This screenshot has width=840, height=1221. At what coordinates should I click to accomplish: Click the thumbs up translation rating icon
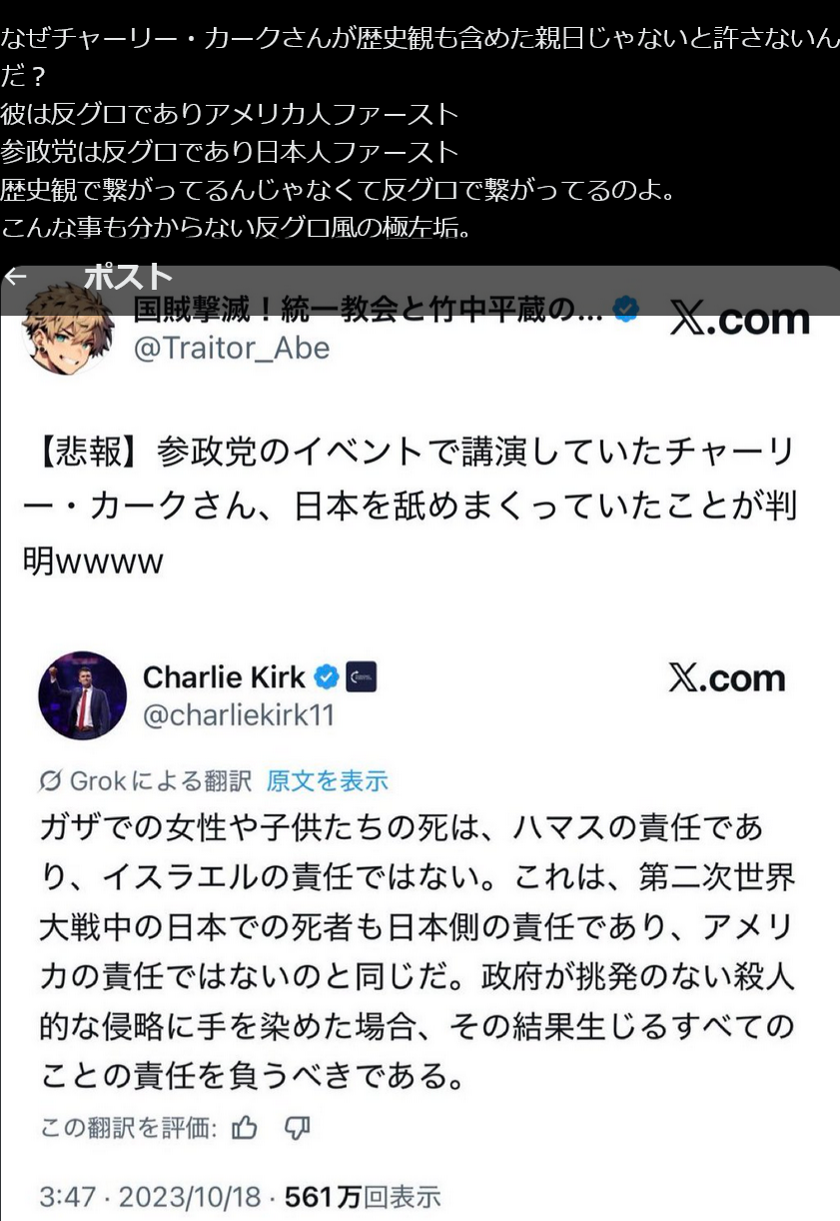245,1129
